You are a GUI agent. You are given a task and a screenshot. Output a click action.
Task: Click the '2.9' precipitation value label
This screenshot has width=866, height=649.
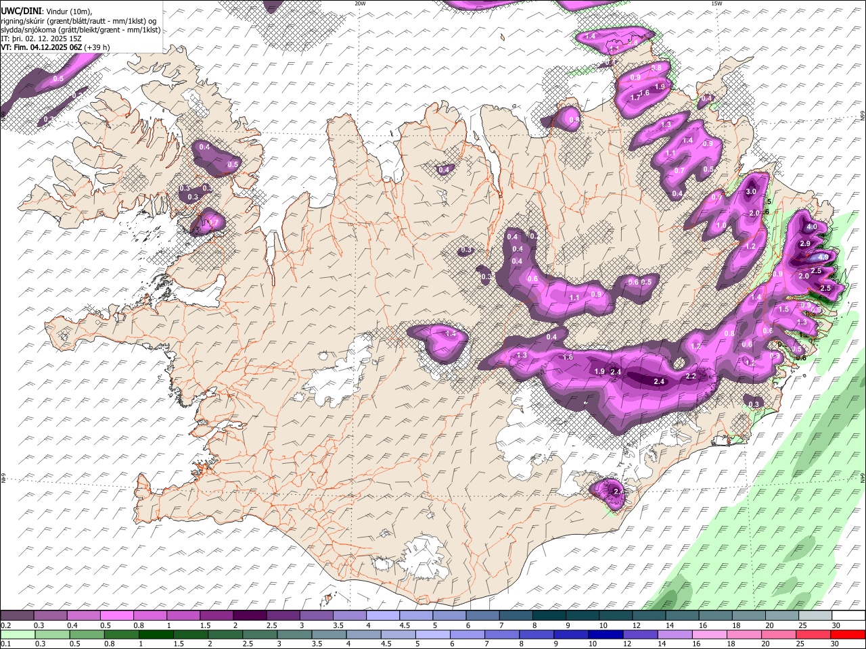(x=805, y=243)
